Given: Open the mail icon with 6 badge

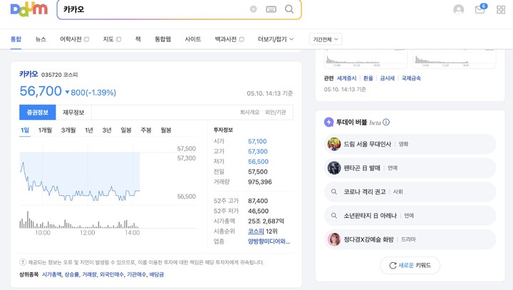Looking at the screenshot, I should tap(481, 9).
